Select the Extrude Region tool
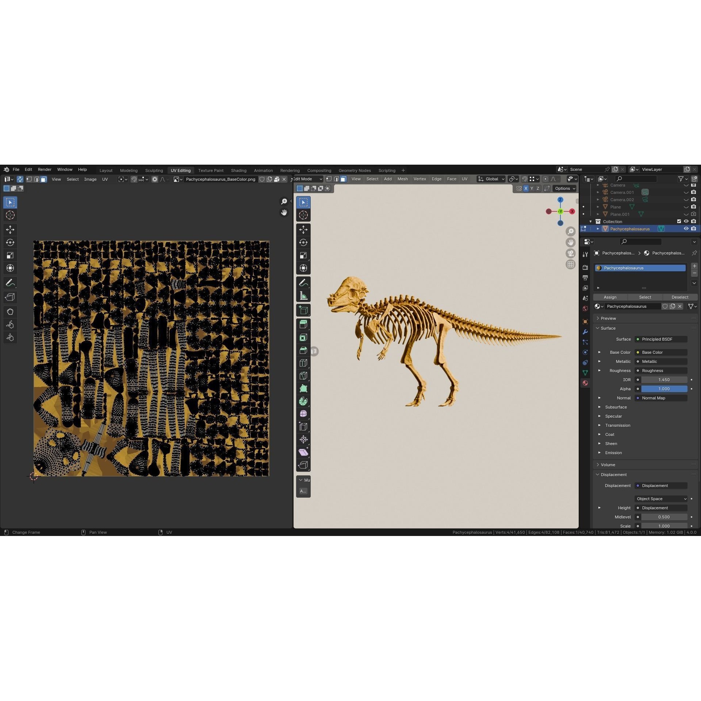The width and height of the screenshot is (701, 701). coord(303,324)
